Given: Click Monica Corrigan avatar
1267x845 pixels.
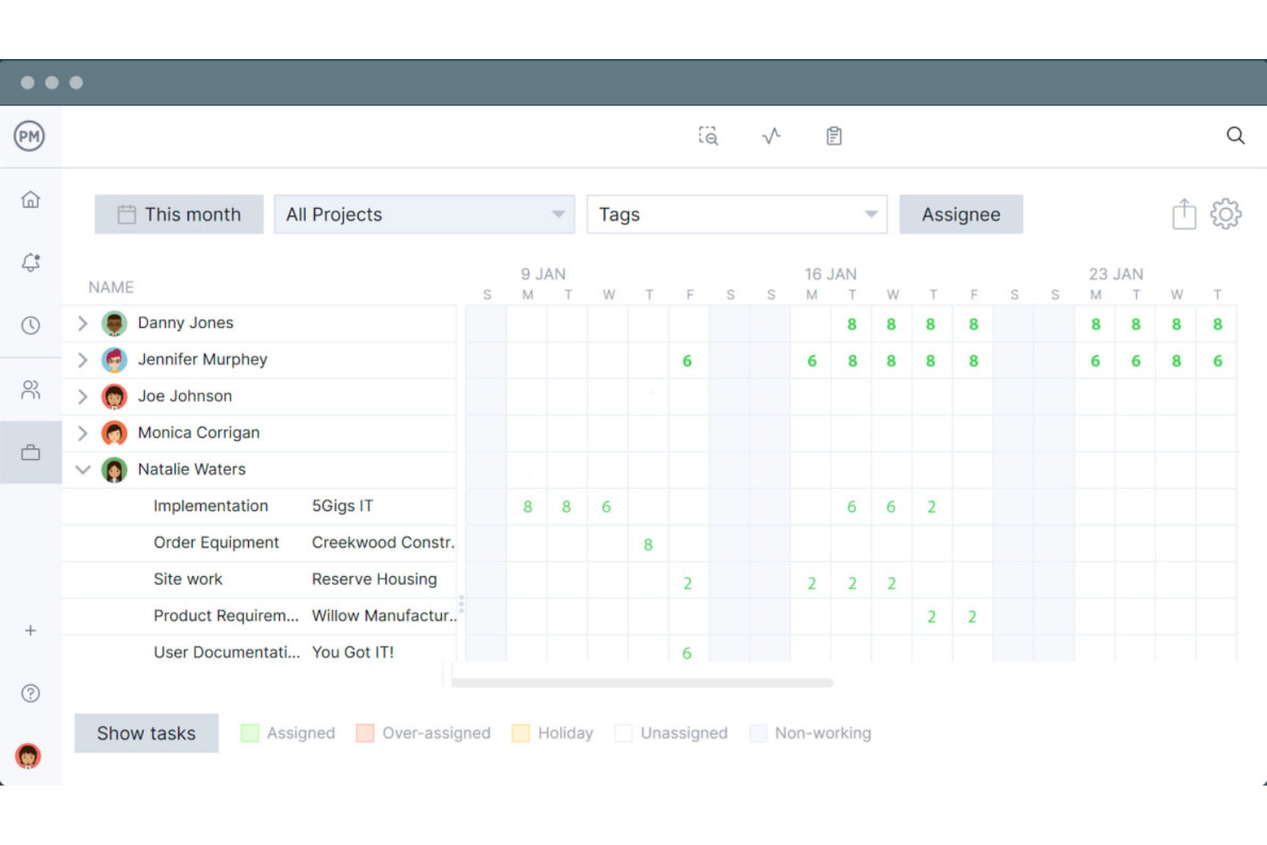Looking at the screenshot, I should [x=114, y=433].
